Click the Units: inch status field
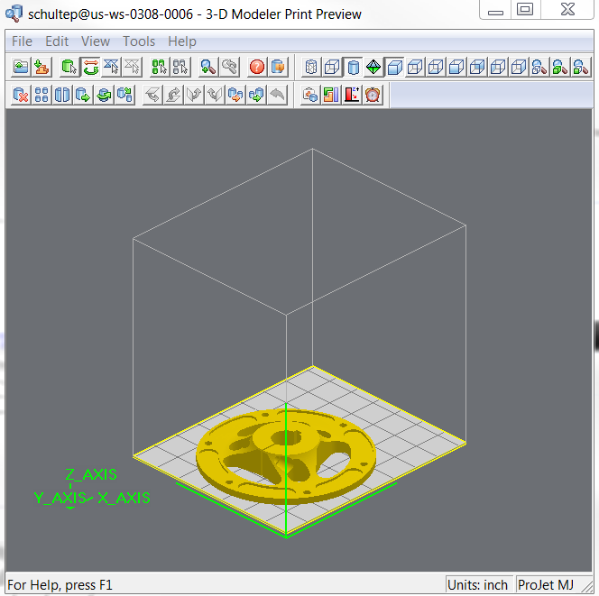599x596 pixels. pyautogui.click(x=479, y=585)
